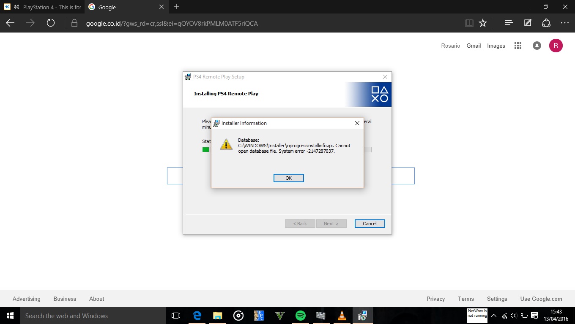Click the address bar URL
575x324 pixels.
[x=172, y=24]
